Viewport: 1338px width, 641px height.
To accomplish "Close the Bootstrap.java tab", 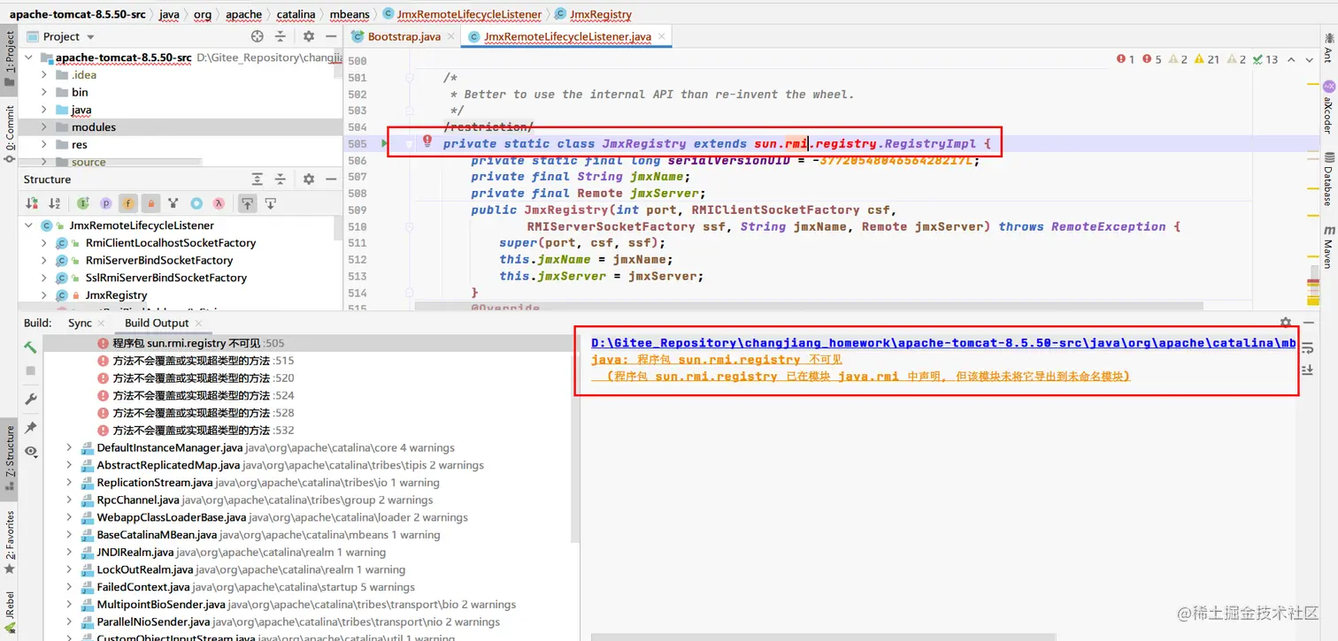I will click(450, 36).
